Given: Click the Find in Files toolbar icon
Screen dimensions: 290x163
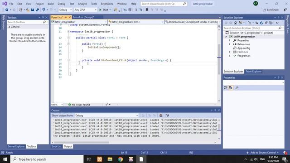Looking at the screenshot, I should point(116,10).
